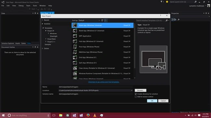
Task: Select Grid App (Windows 8.1) template
Action: coord(103,57)
